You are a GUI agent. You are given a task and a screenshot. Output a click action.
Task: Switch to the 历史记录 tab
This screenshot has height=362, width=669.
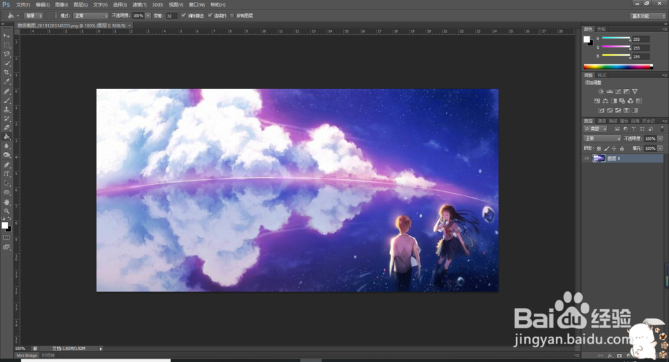point(648,121)
